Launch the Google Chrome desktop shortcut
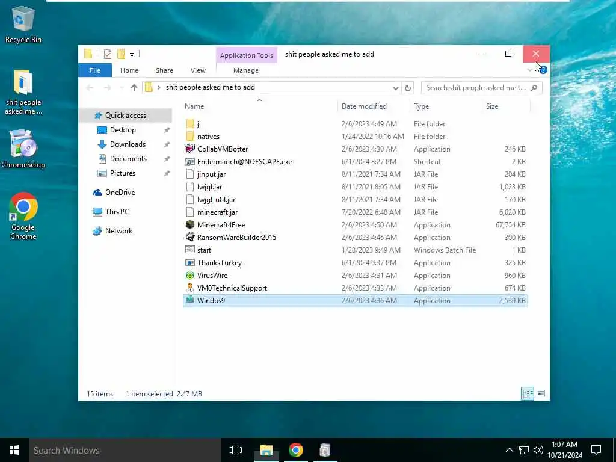 (23, 216)
